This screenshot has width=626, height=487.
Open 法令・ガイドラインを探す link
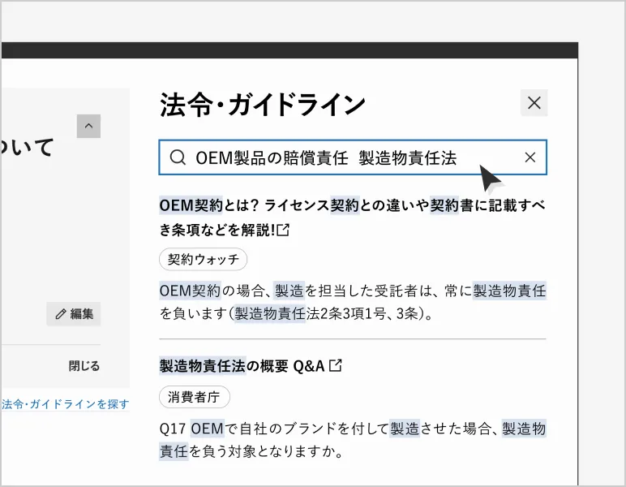pos(66,404)
